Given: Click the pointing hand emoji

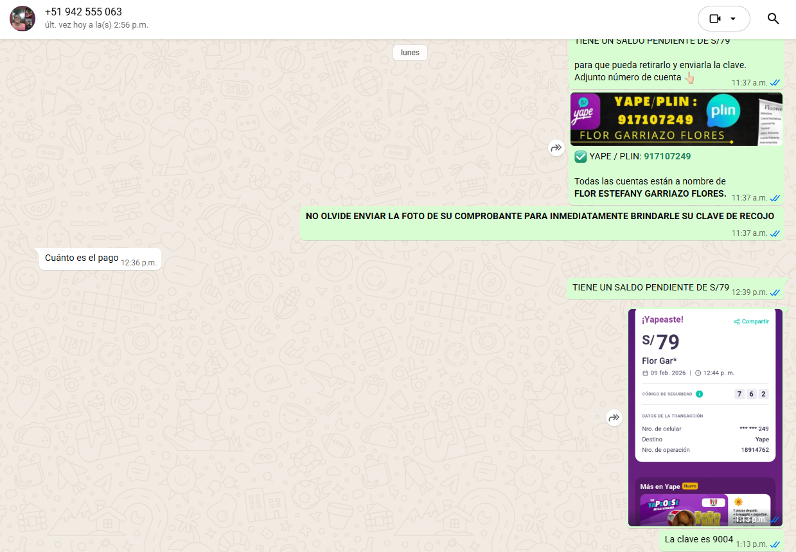Looking at the screenshot, I should tap(689, 78).
